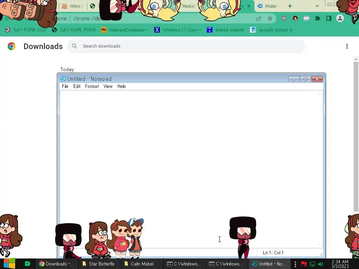Switch to Downloads Chrome taskbar button
Viewport: 359px width, 269px height.
coord(57,264)
